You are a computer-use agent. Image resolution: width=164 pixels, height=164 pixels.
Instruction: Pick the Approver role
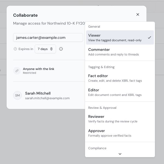120,133
